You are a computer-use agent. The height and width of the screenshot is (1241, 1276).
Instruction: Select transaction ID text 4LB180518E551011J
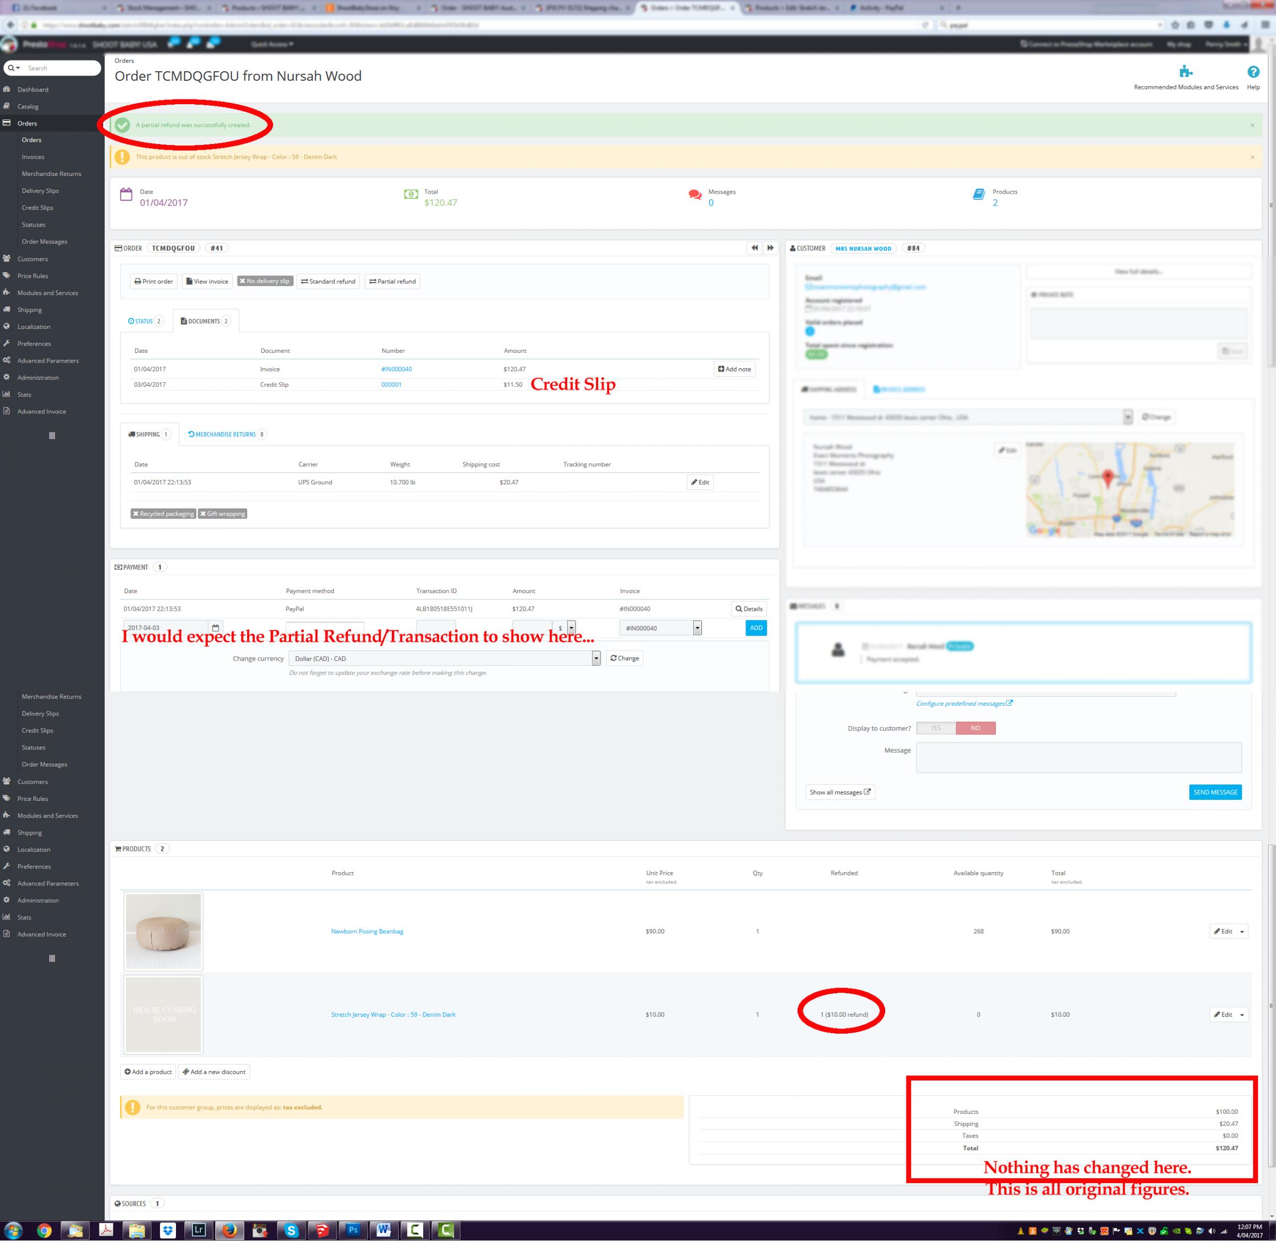coord(444,609)
